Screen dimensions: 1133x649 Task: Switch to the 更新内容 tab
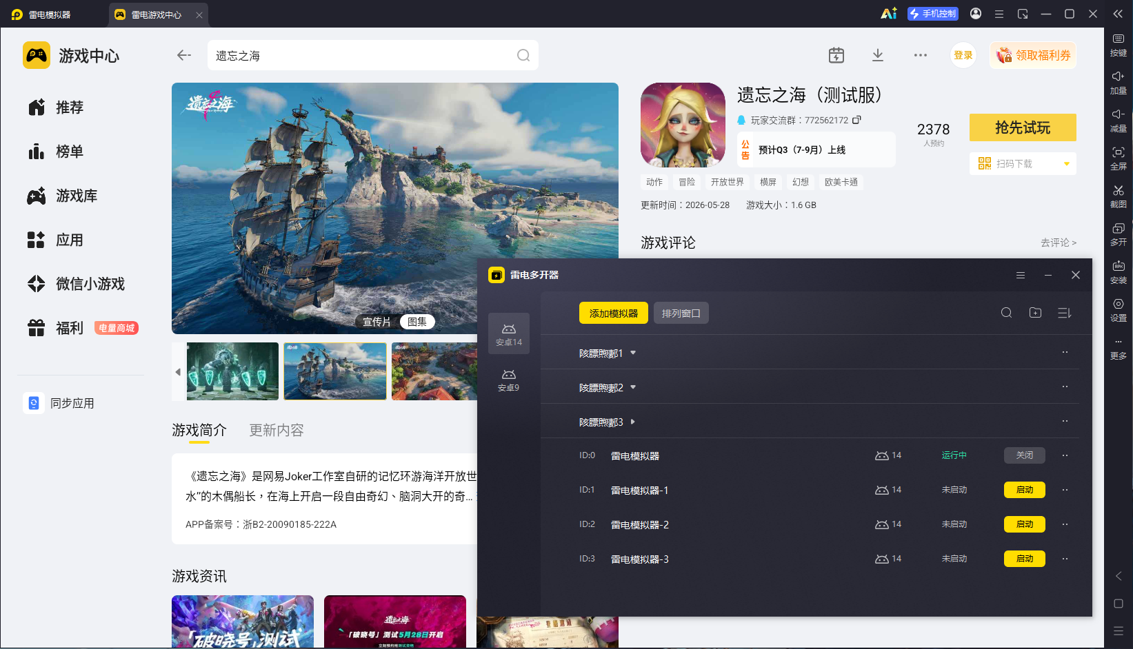point(277,430)
